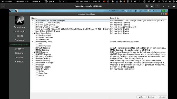Collapse Accessibility Tools group
This screenshot has height=99, width=177.
point(32,42)
